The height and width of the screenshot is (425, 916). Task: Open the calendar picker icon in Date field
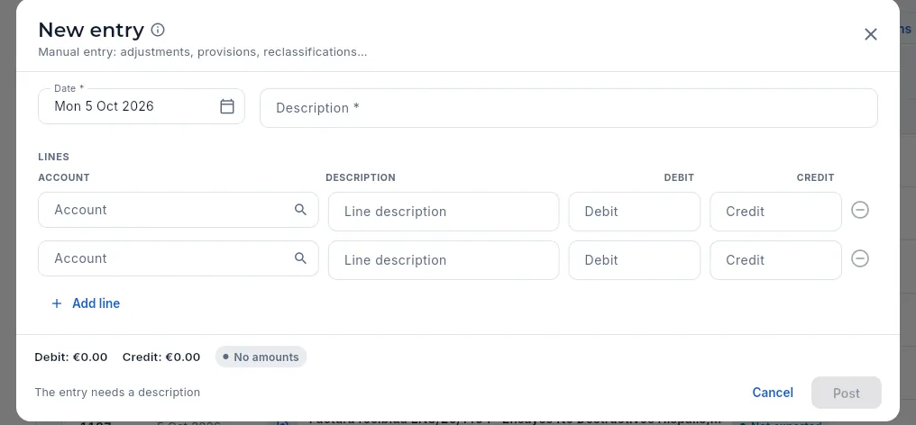coord(226,106)
